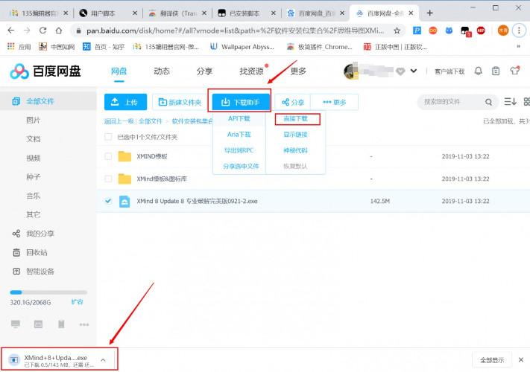The width and height of the screenshot is (530, 372).
Task: Click the 分享 share toolbar button
Action: pyautogui.click(x=293, y=102)
